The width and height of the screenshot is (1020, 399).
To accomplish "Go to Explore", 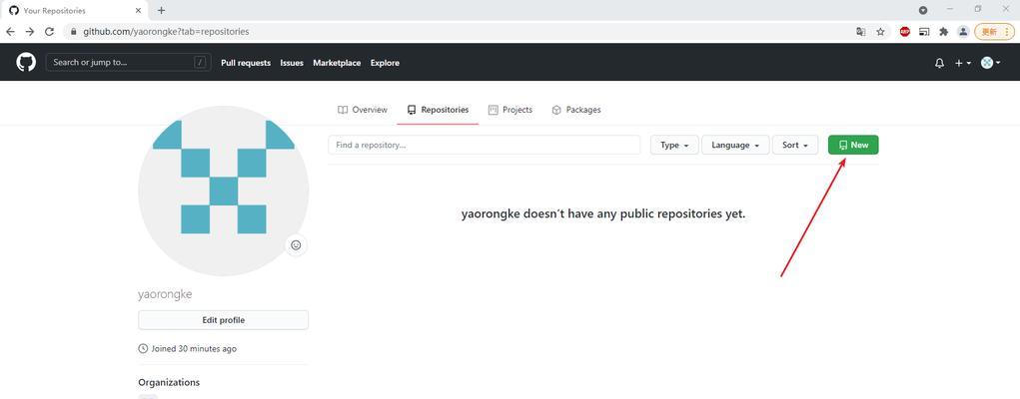I will 385,63.
